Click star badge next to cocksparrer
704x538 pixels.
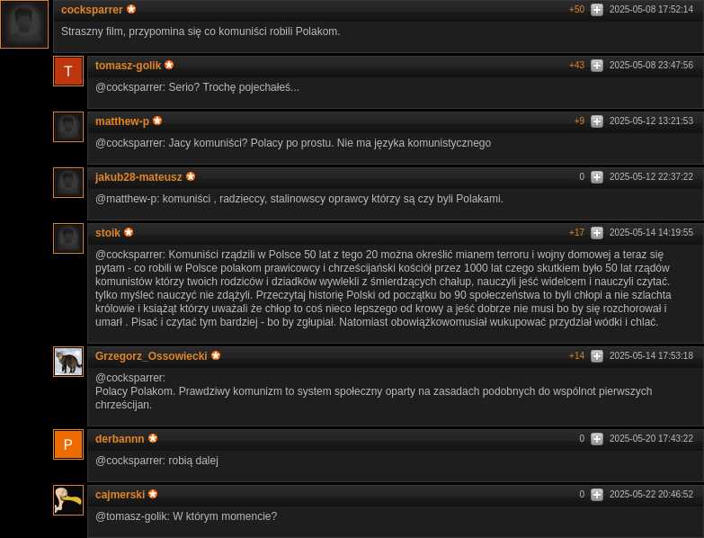click(x=131, y=9)
